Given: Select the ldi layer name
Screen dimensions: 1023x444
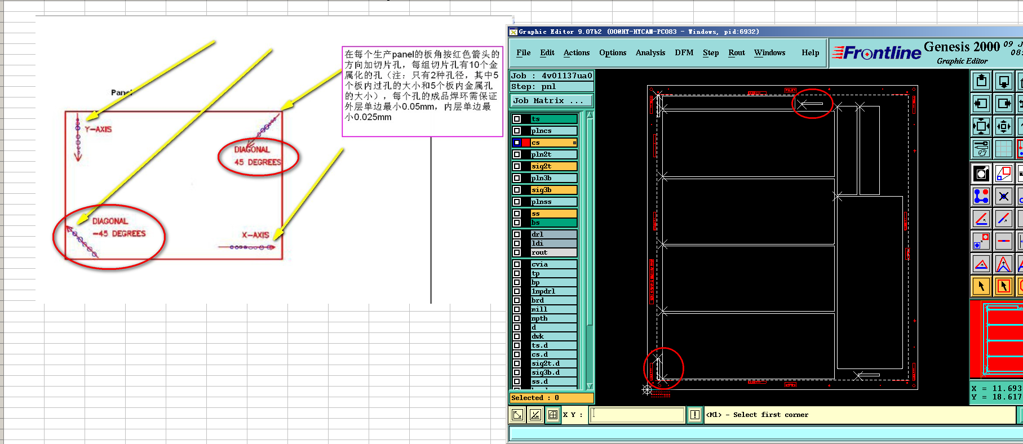Looking at the screenshot, I should click(x=553, y=243).
